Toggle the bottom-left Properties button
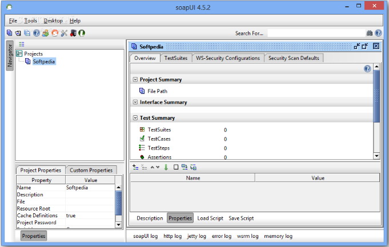This screenshot has height=247, width=389. 34,236
